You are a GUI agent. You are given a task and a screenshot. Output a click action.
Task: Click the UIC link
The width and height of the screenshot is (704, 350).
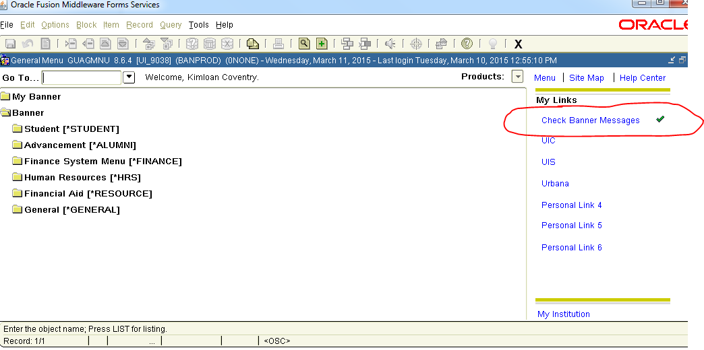(548, 141)
